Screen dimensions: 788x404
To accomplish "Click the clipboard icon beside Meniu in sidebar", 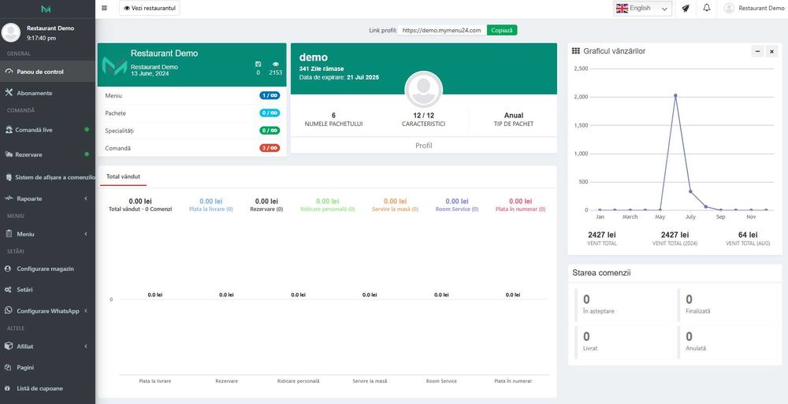I will tap(9, 234).
